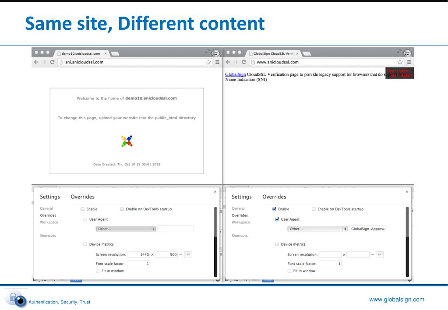Close the right Settings Overrides dialog
This screenshot has width=448, height=310.
point(407,192)
